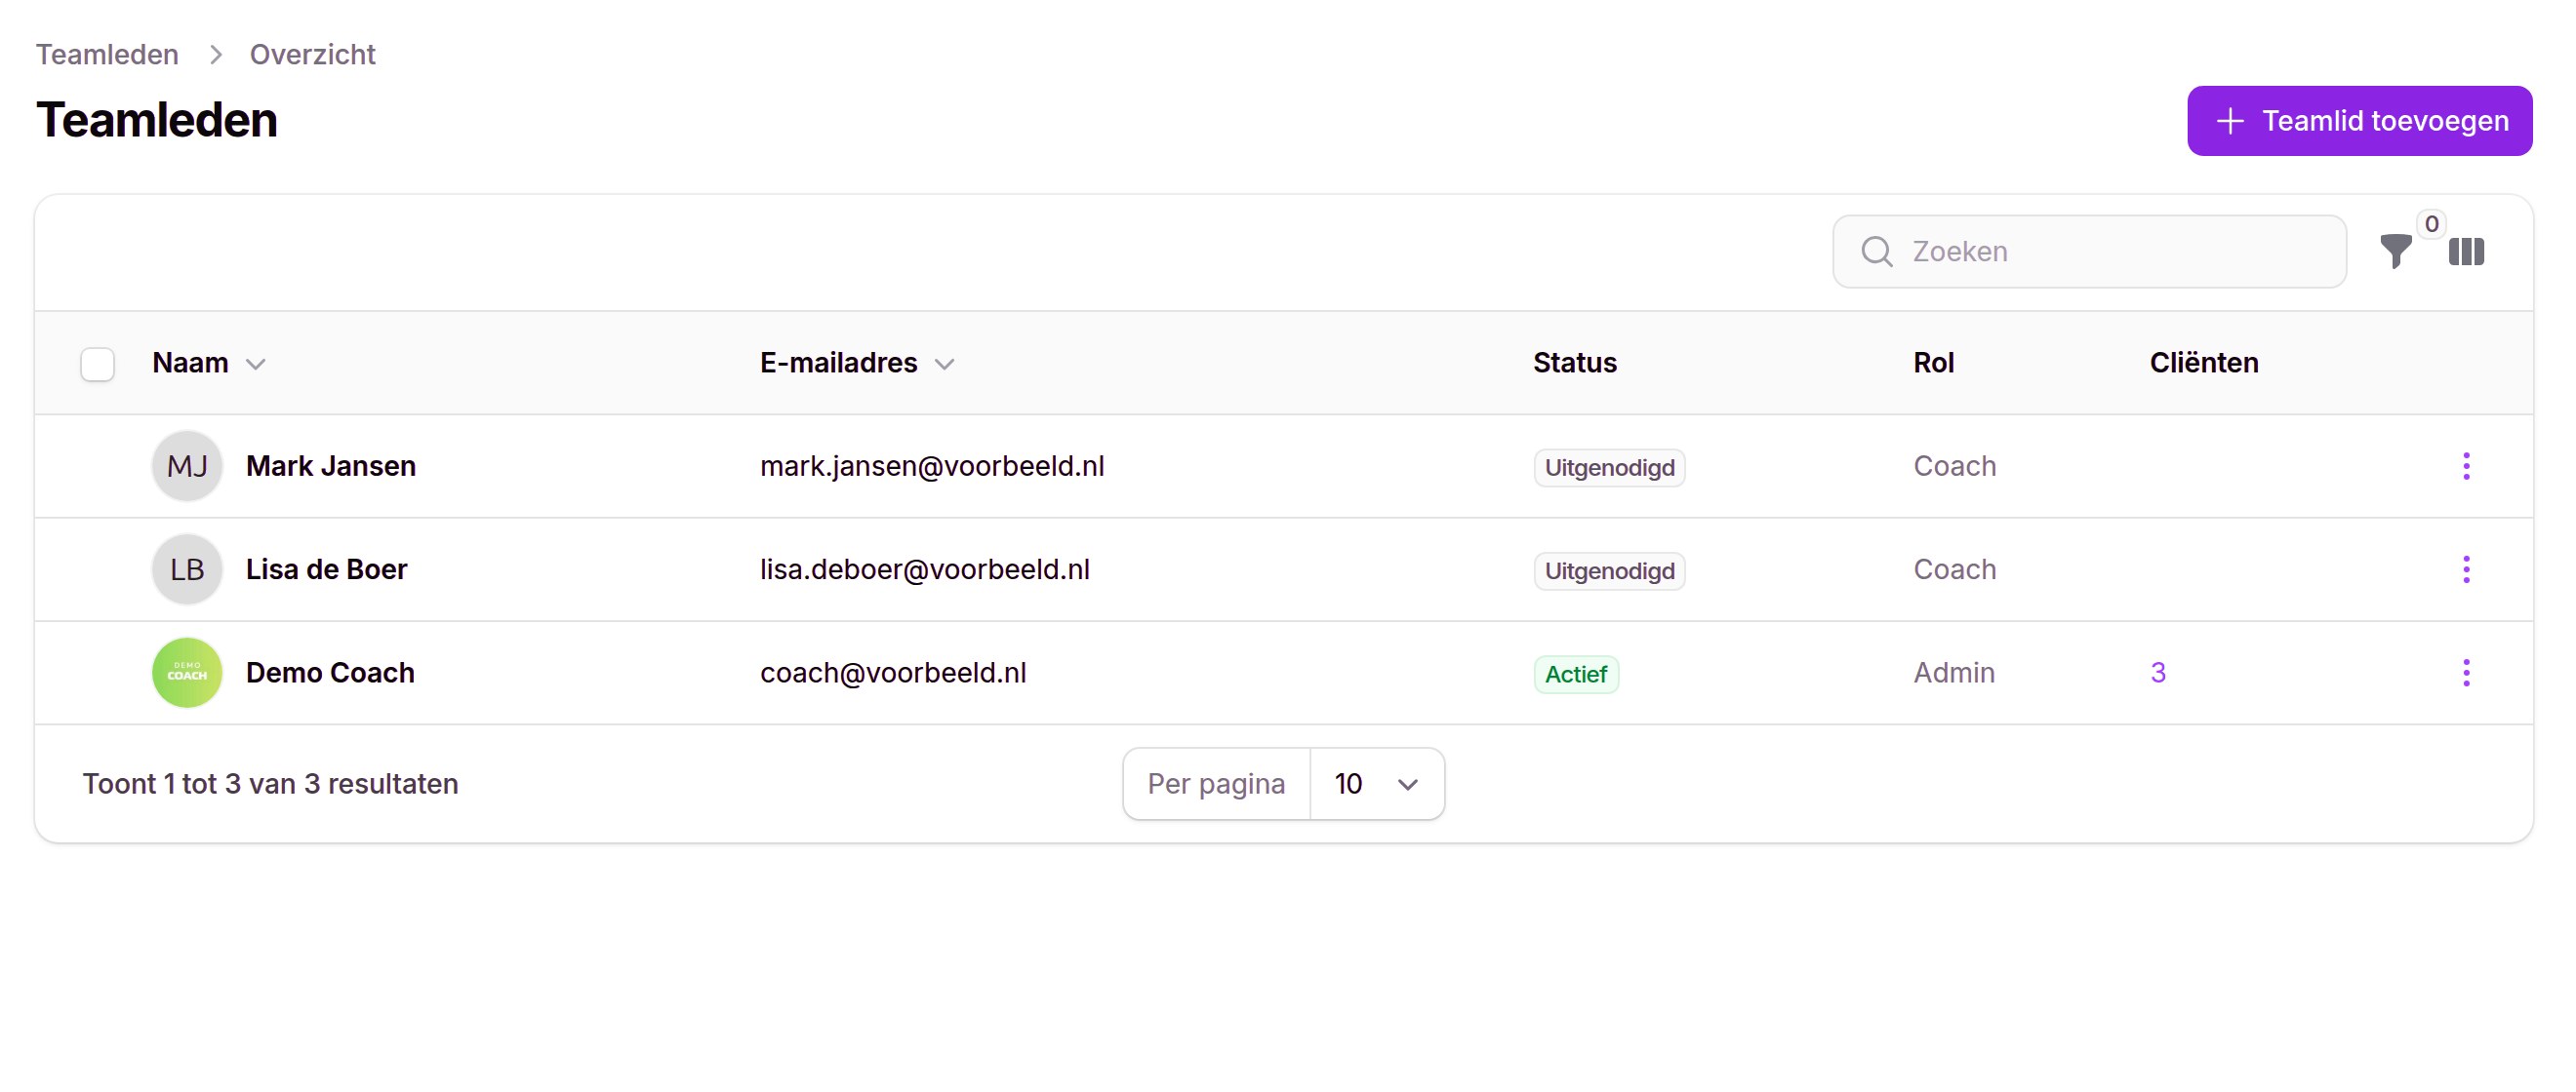Viewport: 2576px width, 1092px height.
Task: Click the name Mark Jansen
Action: 330,467
